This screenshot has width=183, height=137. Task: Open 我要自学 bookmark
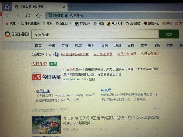click(83, 24)
